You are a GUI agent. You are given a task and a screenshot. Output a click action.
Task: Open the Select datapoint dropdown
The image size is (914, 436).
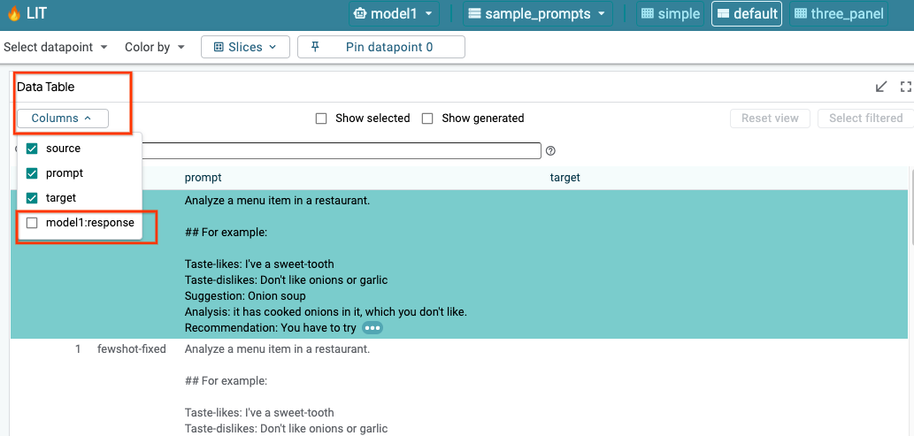pyautogui.click(x=56, y=47)
